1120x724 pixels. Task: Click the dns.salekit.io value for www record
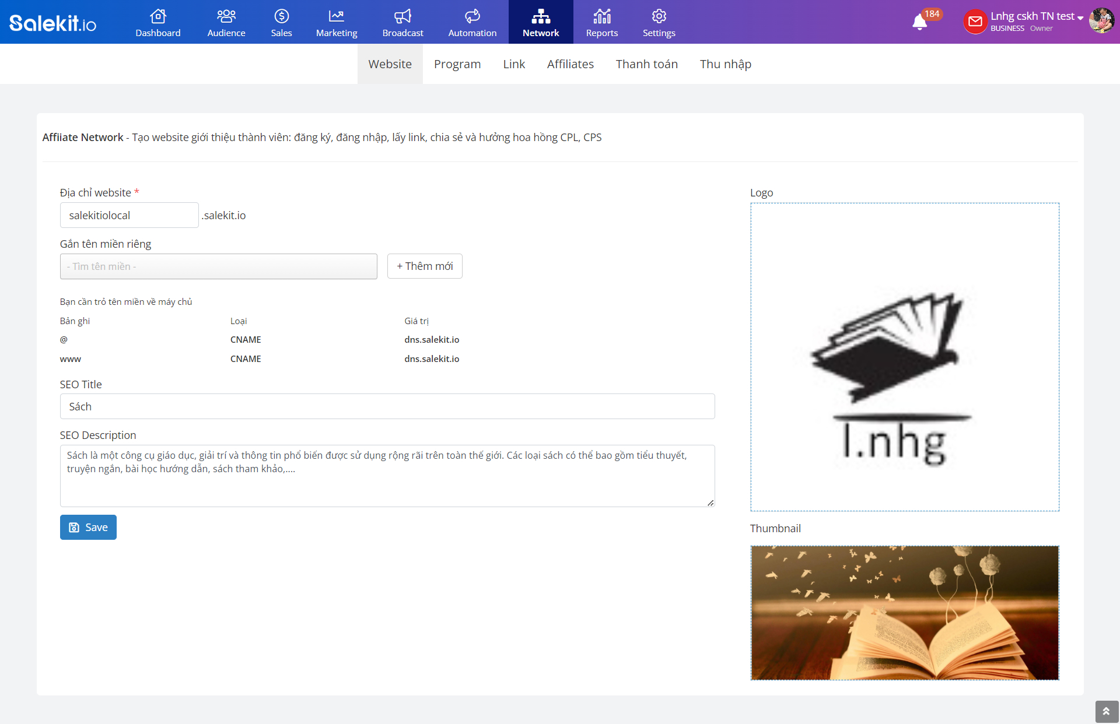tap(432, 359)
